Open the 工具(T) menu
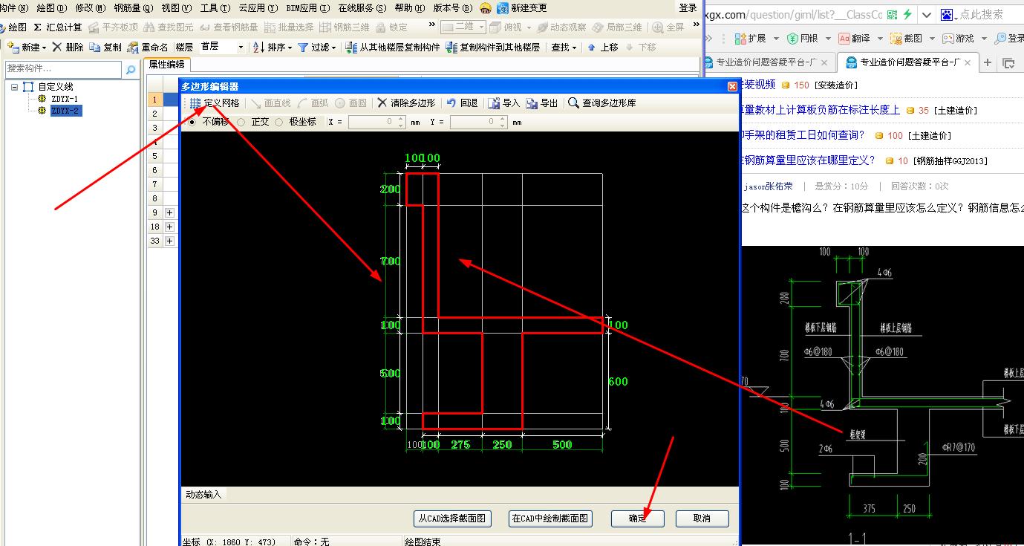 215,8
